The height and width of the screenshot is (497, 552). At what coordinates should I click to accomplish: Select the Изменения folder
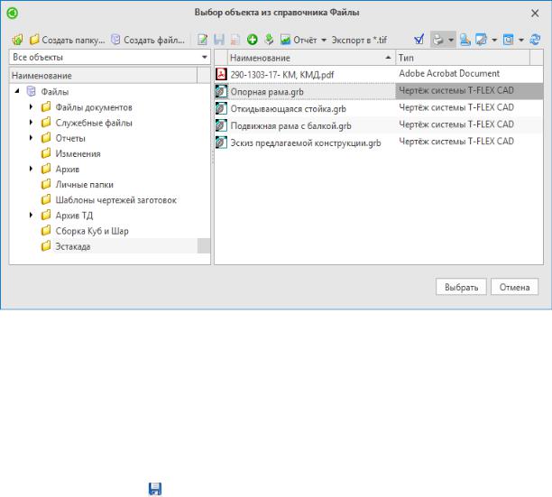click(x=78, y=154)
